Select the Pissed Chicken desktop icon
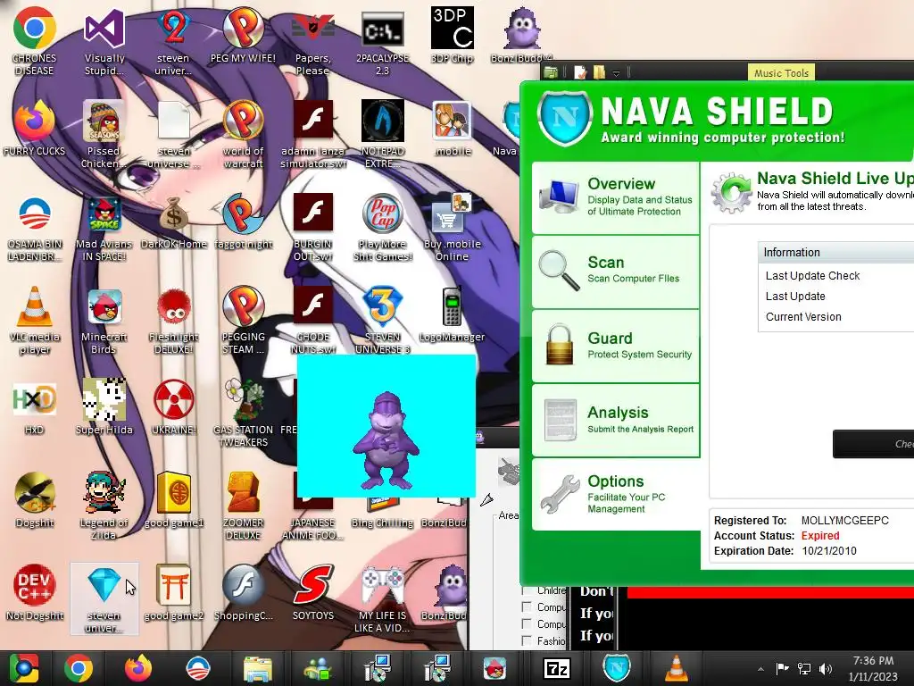Screen dimensions: 914x686 [104, 134]
